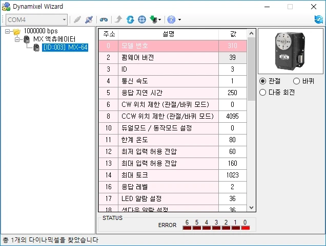Click the 1000000 bps folder icon

click(17, 31)
